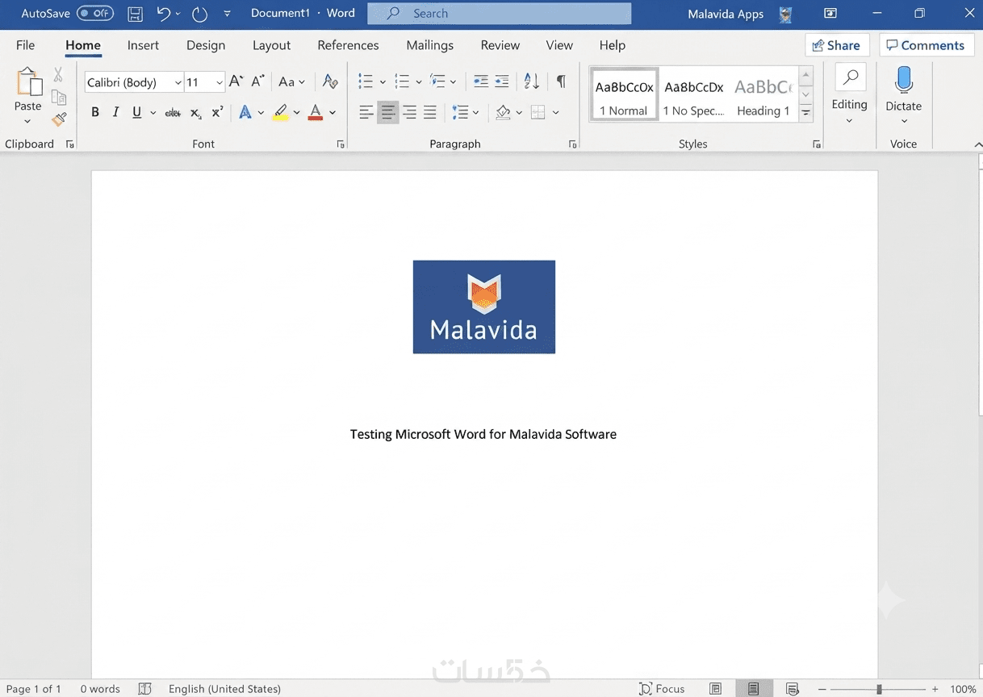Toggle Italic formatting
This screenshot has height=697, width=983.
(115, 113)
